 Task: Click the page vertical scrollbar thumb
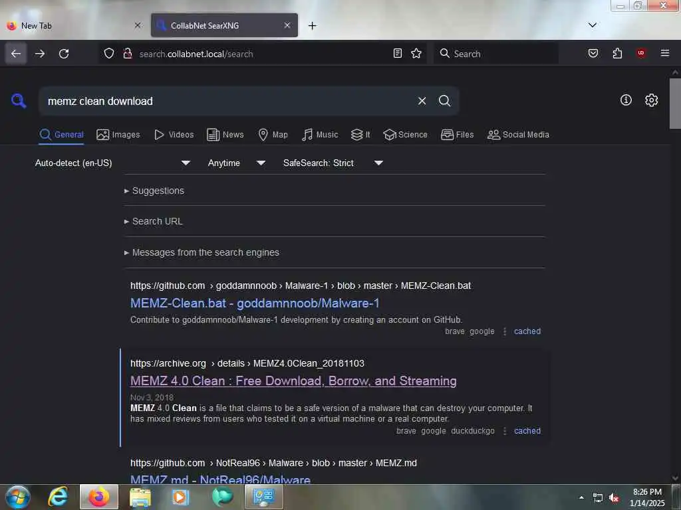(675, 103)
